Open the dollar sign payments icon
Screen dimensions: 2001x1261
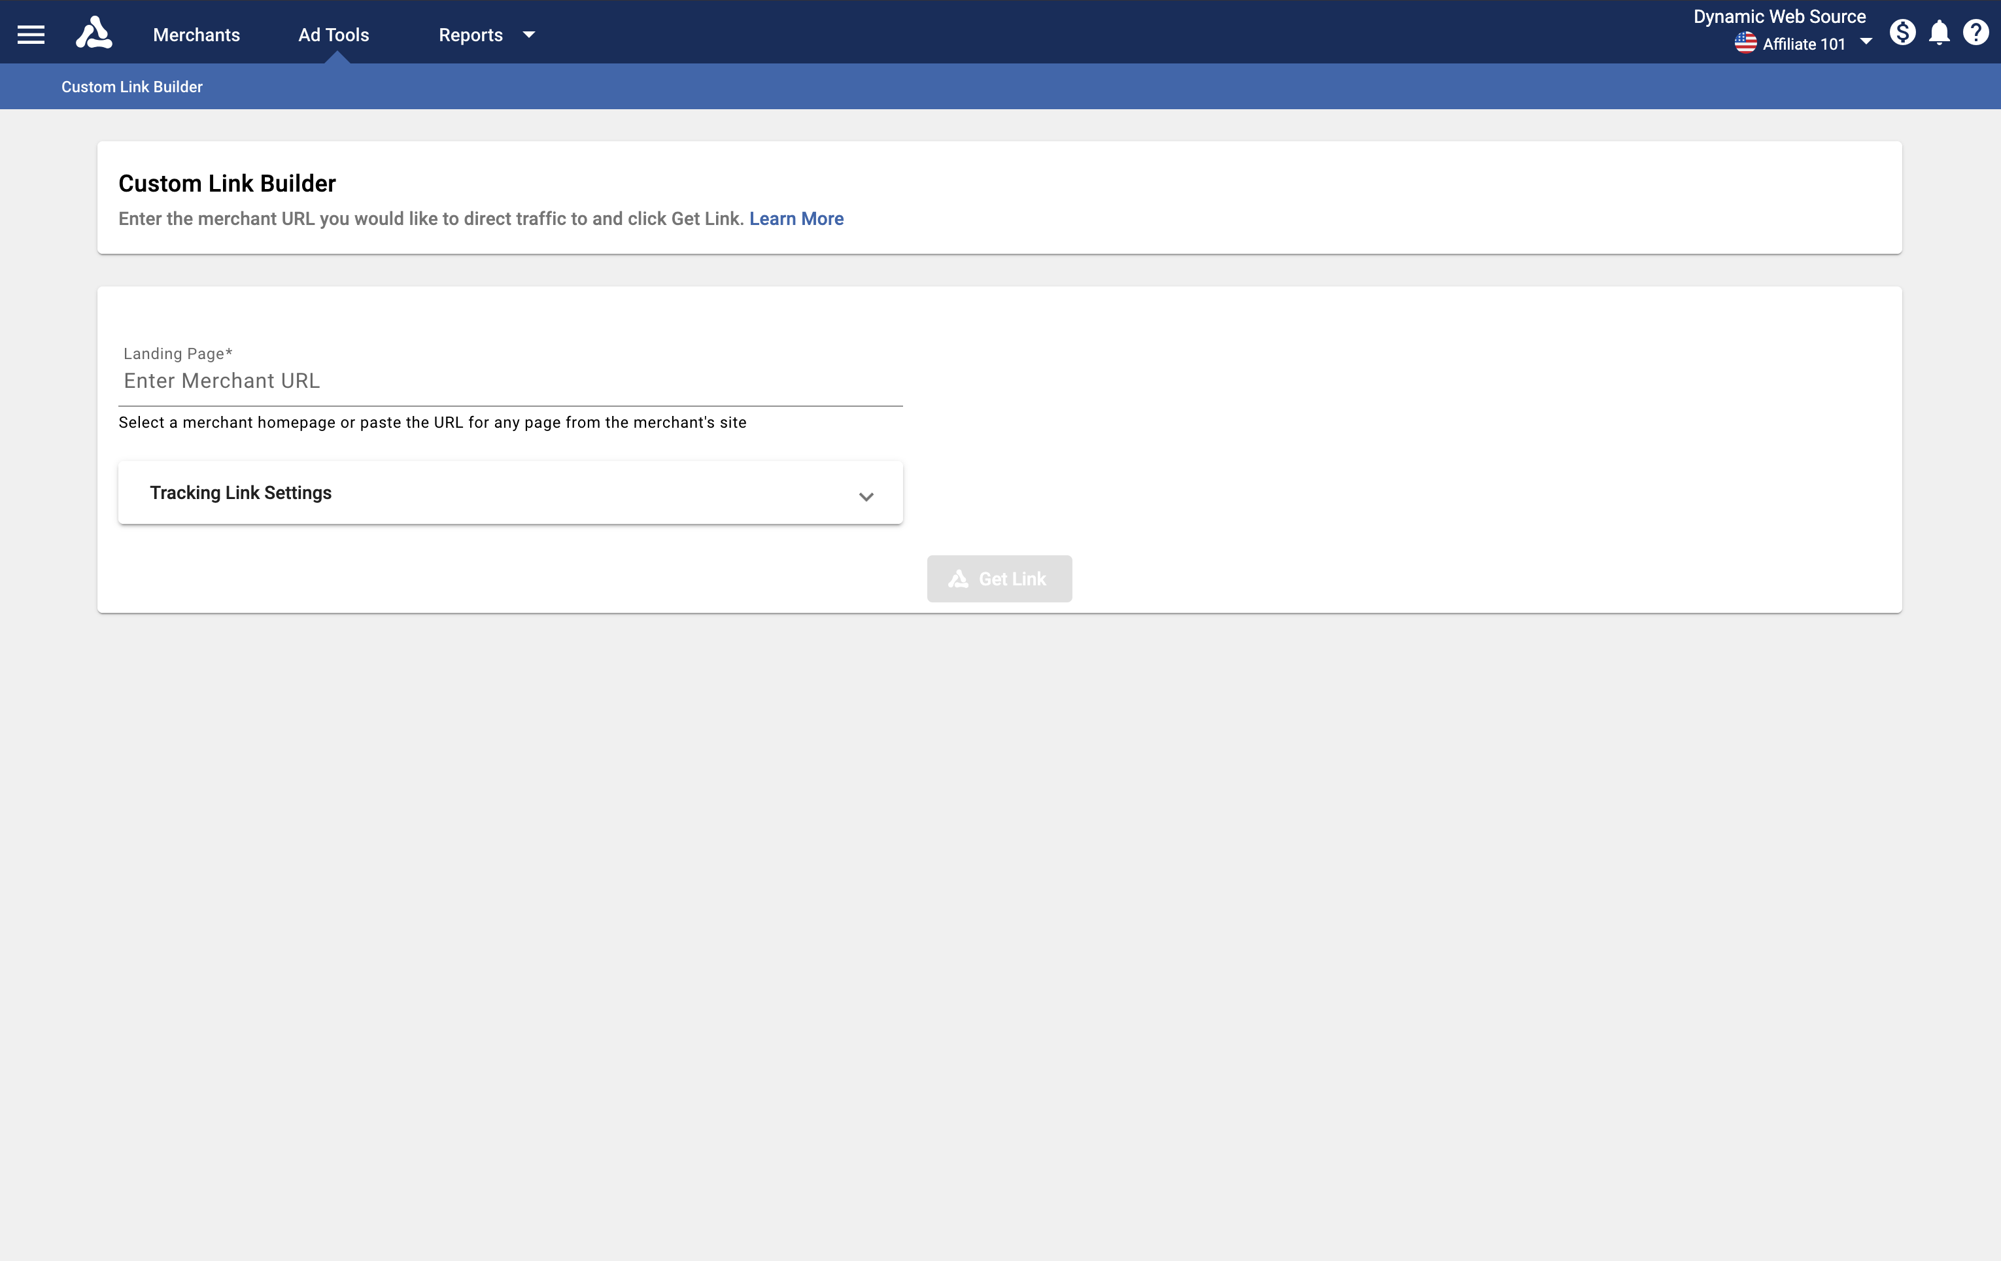click(x=1902, y=33)
